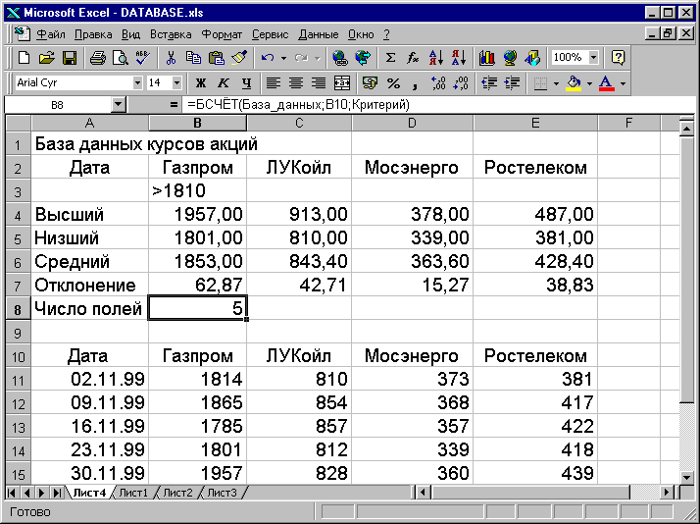
Task: Open a file using the Open folder icon
Action: (46, 58)
